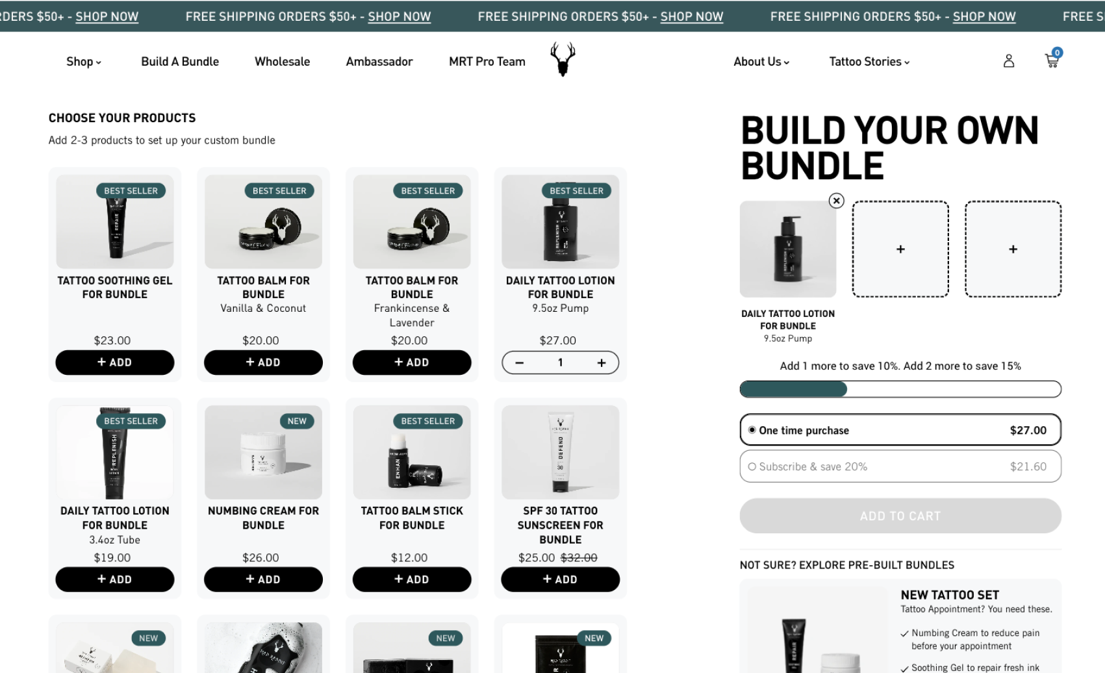1105x673 pixels.
Task: Expand the About Us dropdown
Action: (761, 62)
